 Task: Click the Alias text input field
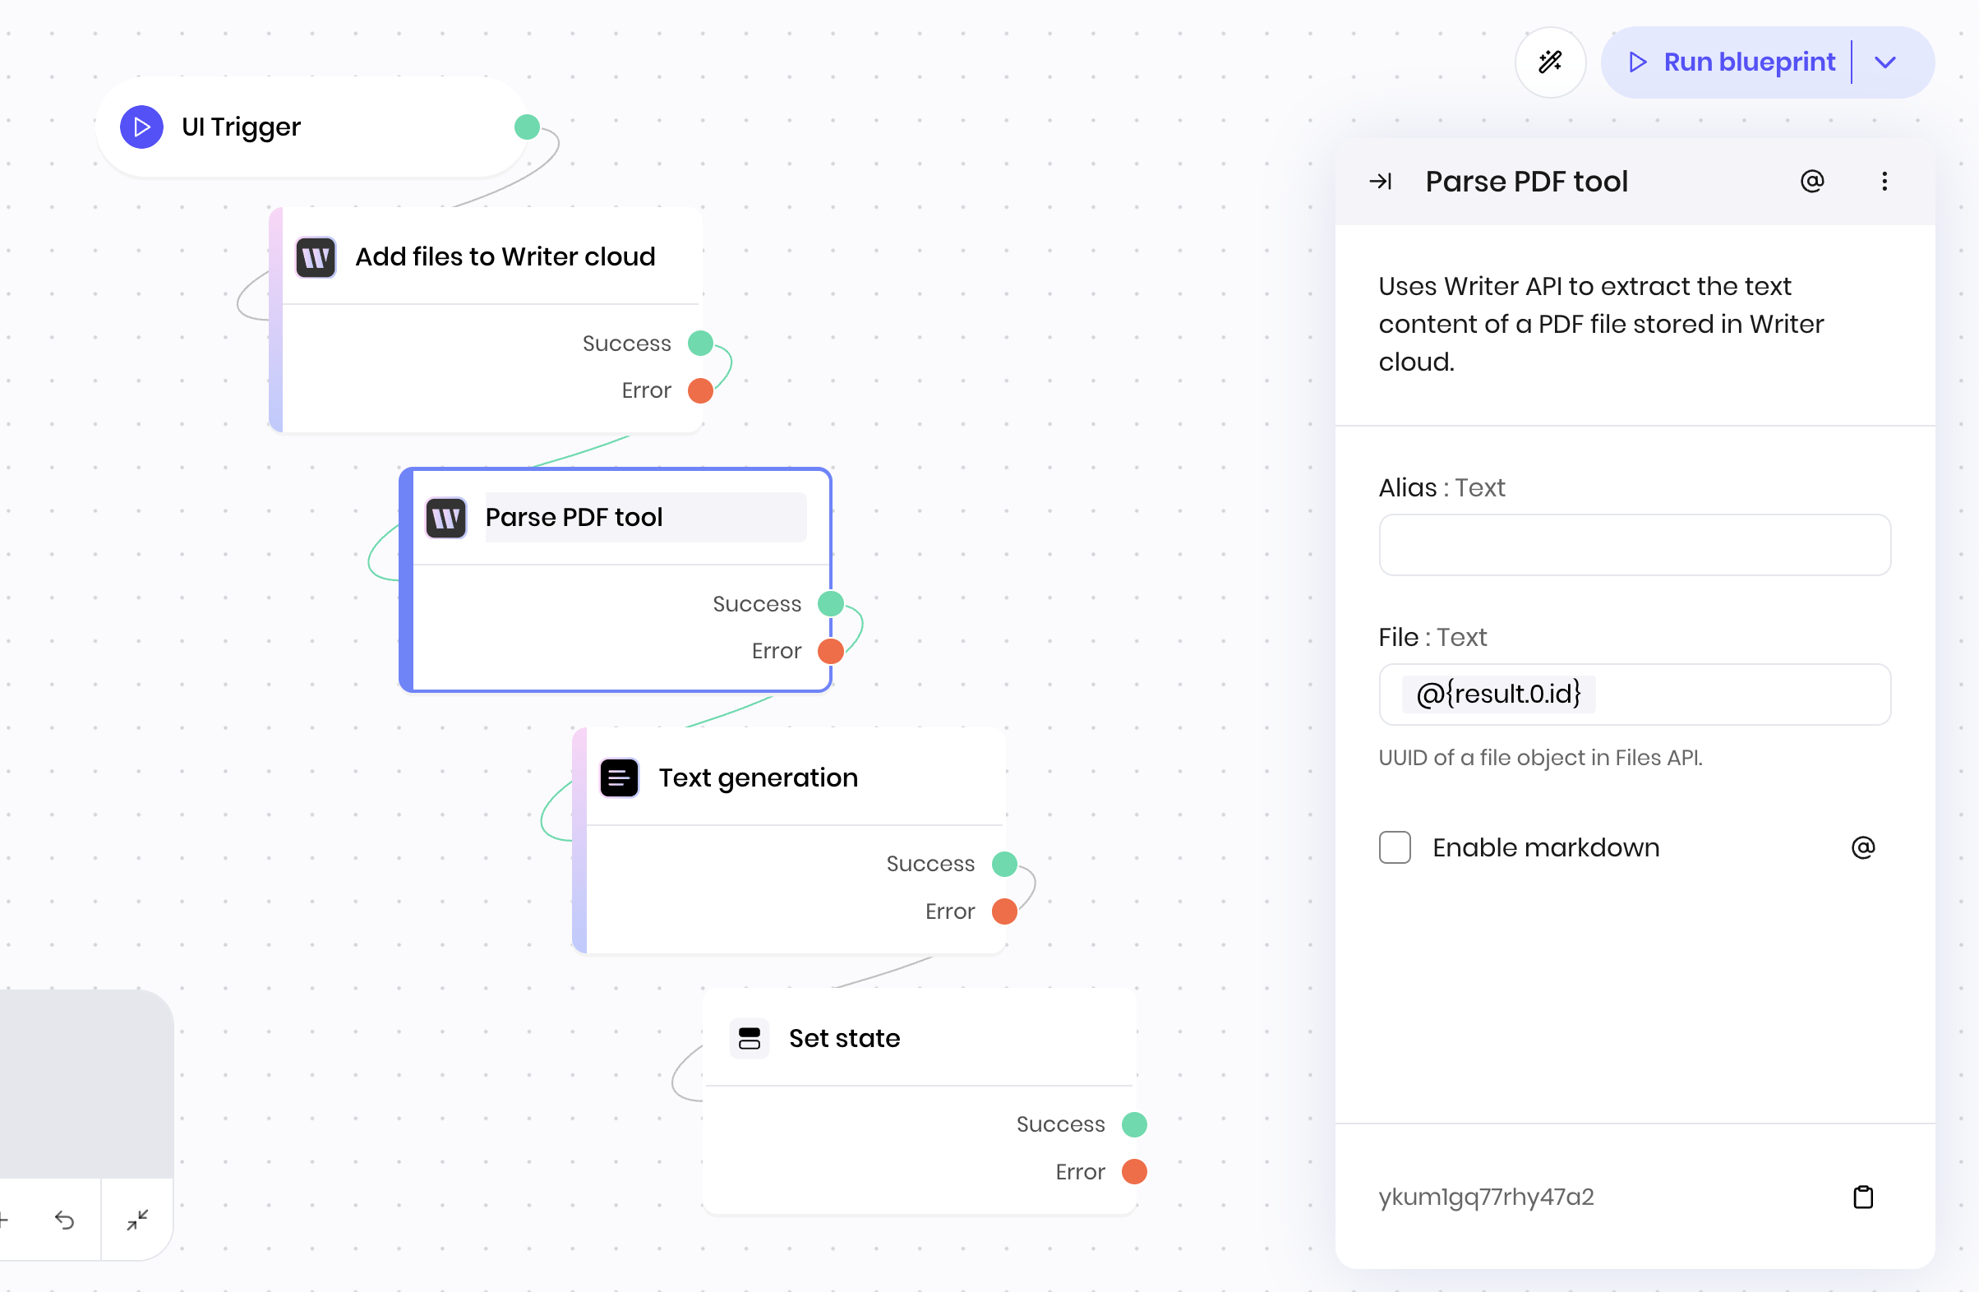pyautogui.click(x=1634, y=546)
